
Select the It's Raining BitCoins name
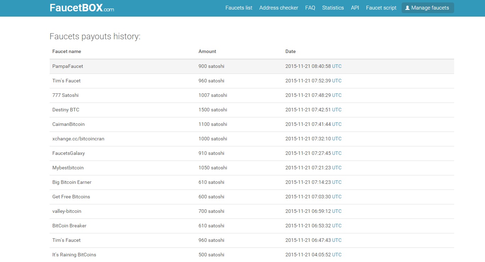[74, 255]
